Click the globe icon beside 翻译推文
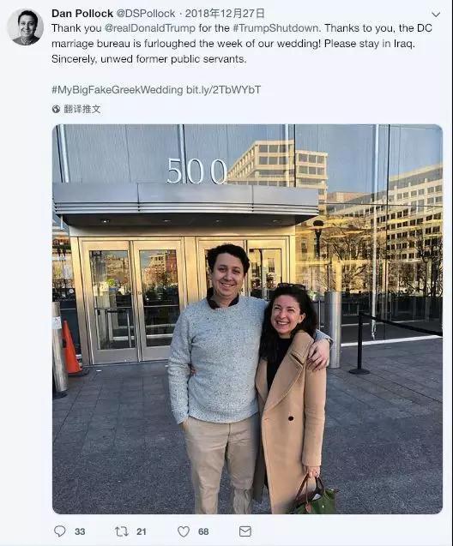The height and width of the screenshot is (546, 453). pos(56,109)
